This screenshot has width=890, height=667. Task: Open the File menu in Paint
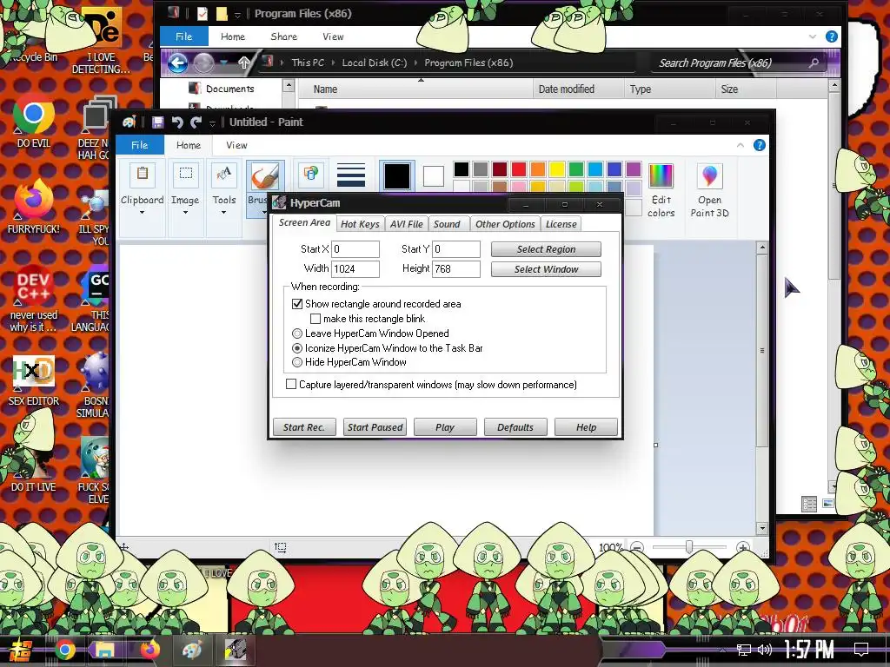(x=140, y=145)
